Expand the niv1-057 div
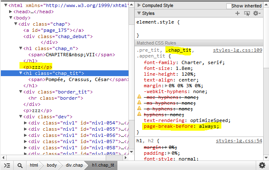Image resolution: width=269 pixels, height=170 pixels. pyautogui.click(x=25, y=141)
